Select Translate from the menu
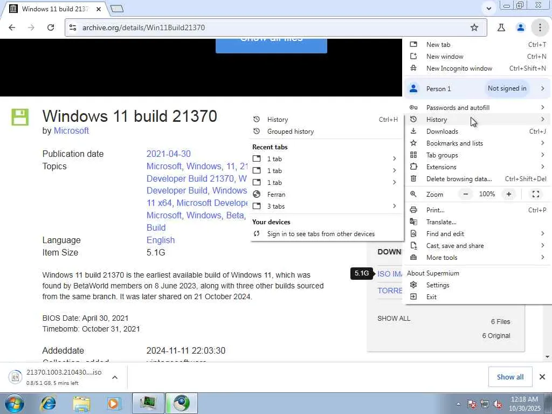This screenshot has height=414, width=552. [x=477, y=222]
